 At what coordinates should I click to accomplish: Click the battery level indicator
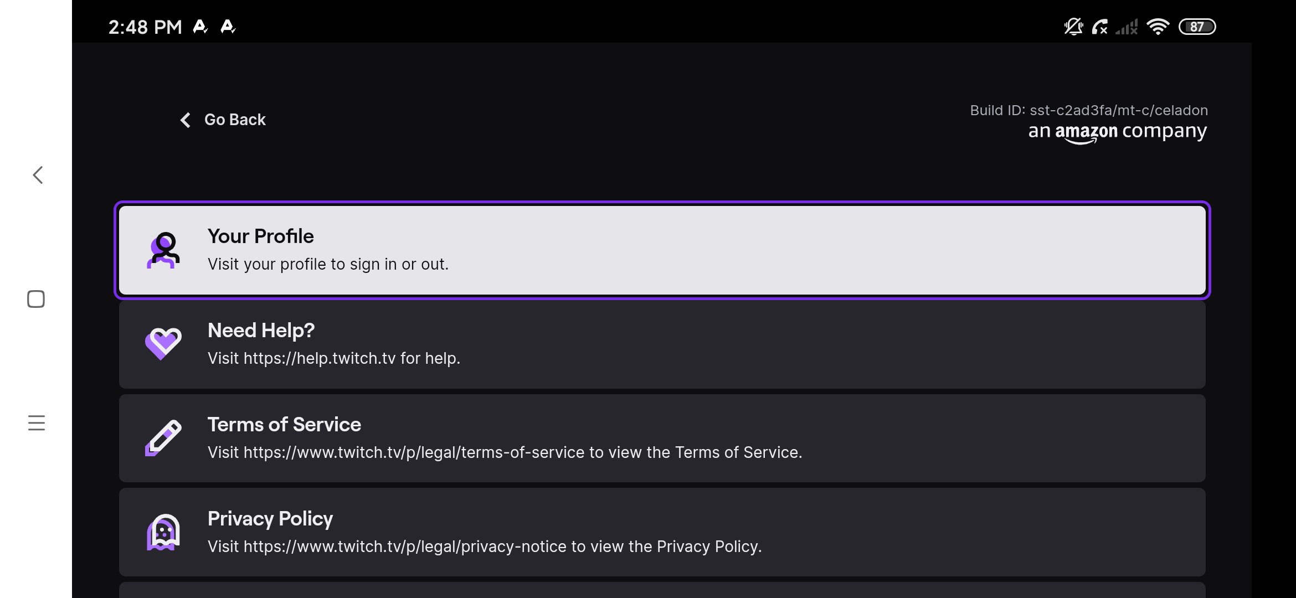click(1197, 26)
